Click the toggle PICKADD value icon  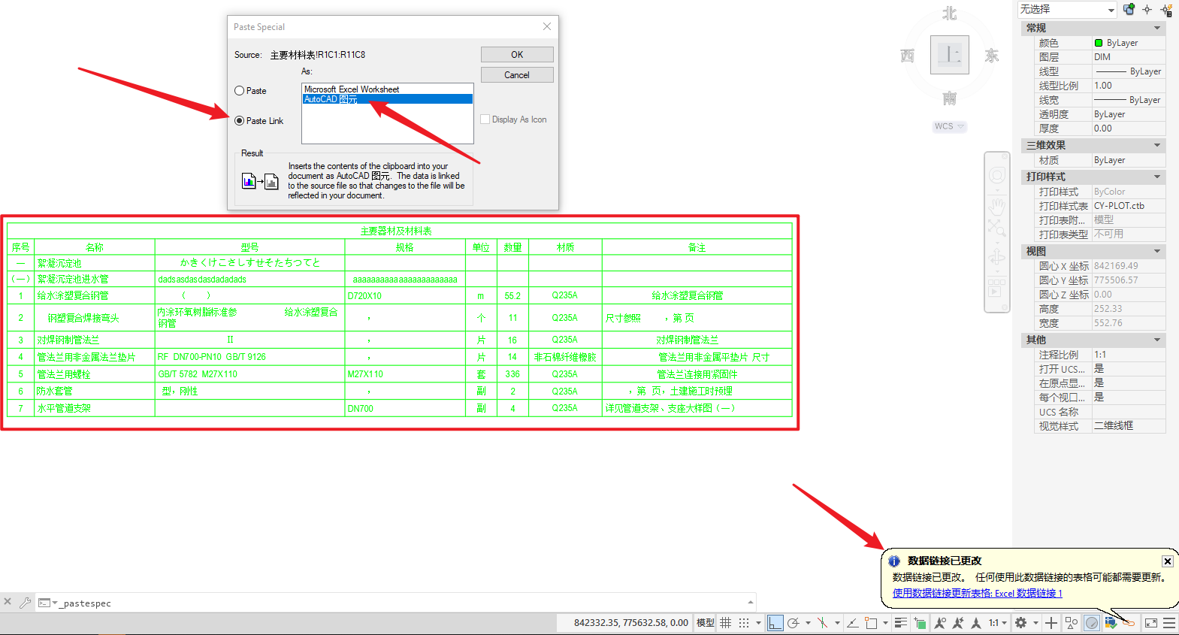point(1129,9)
